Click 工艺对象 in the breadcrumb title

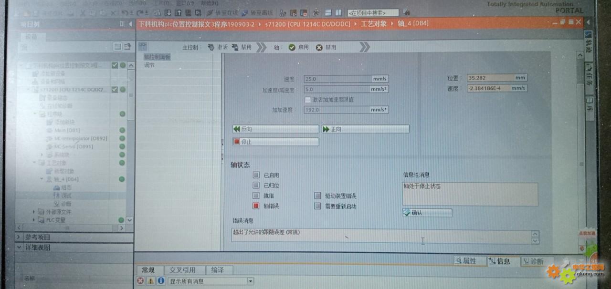[374, 23]
